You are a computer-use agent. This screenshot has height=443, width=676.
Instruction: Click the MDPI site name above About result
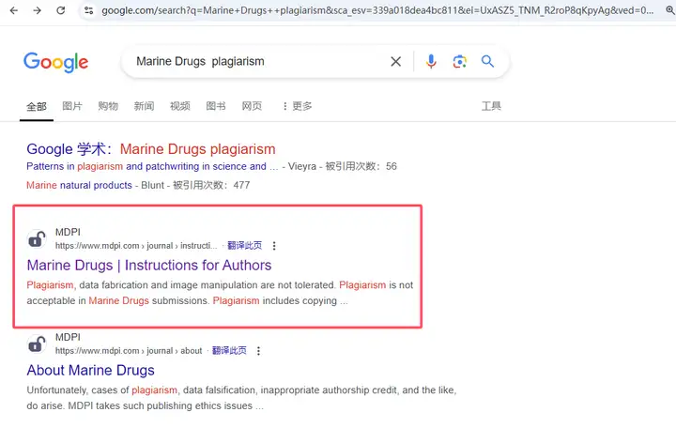[68, 337]
